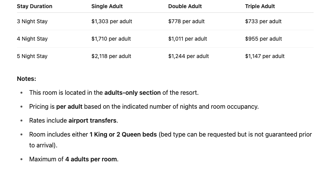This screenshot has height=171, width=324.
Task: Click the $1,147 per adult price cell
Action: pos(265,56)
